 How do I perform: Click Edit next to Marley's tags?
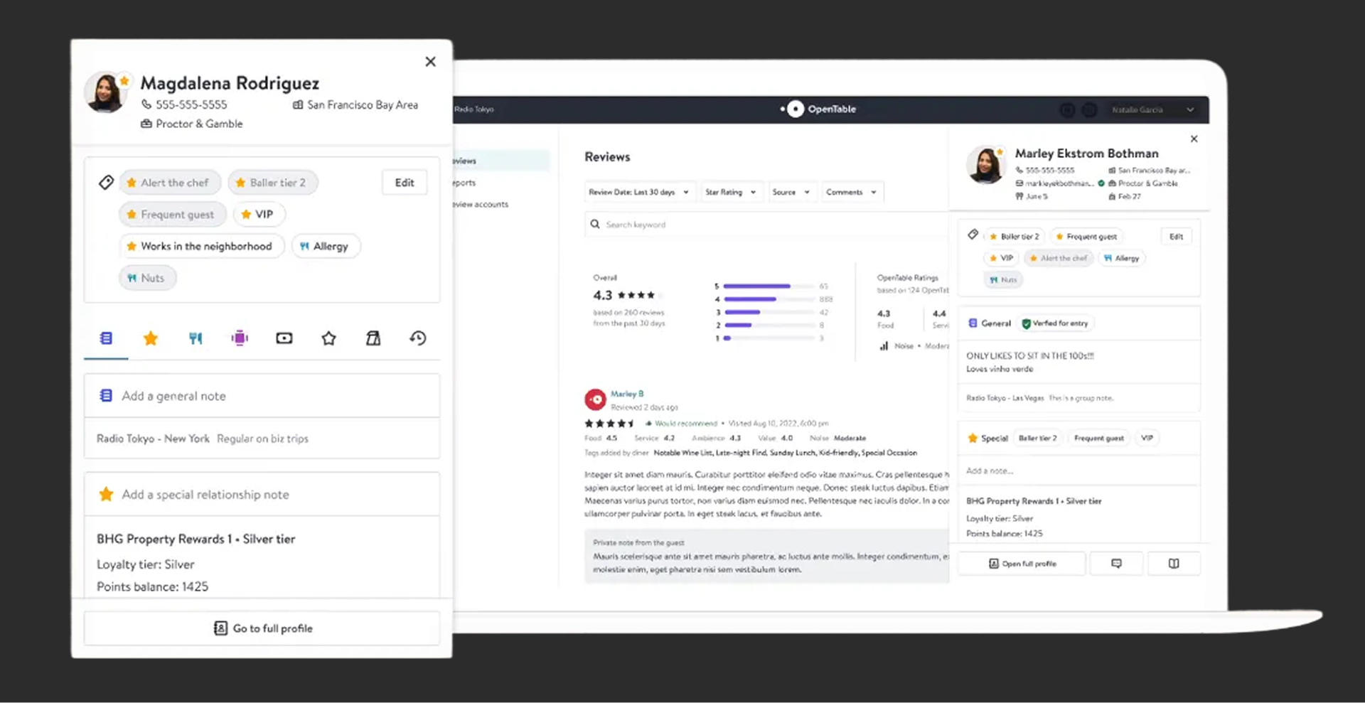click(1176, 236)
